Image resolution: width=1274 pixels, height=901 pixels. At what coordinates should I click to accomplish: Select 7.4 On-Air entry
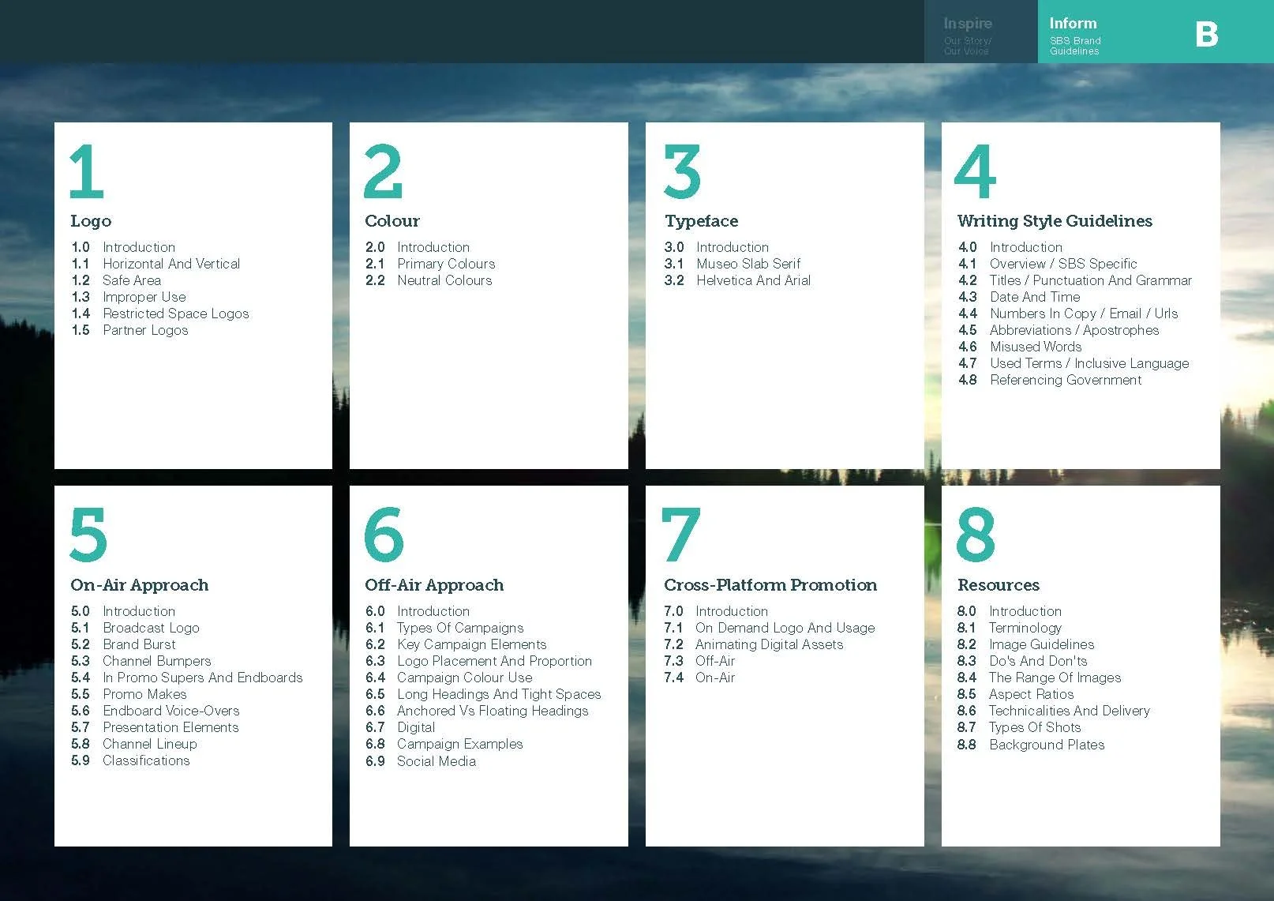(699, 678)
